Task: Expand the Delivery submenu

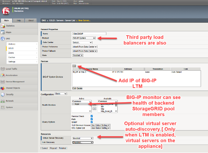Action: tap(22, 44)
